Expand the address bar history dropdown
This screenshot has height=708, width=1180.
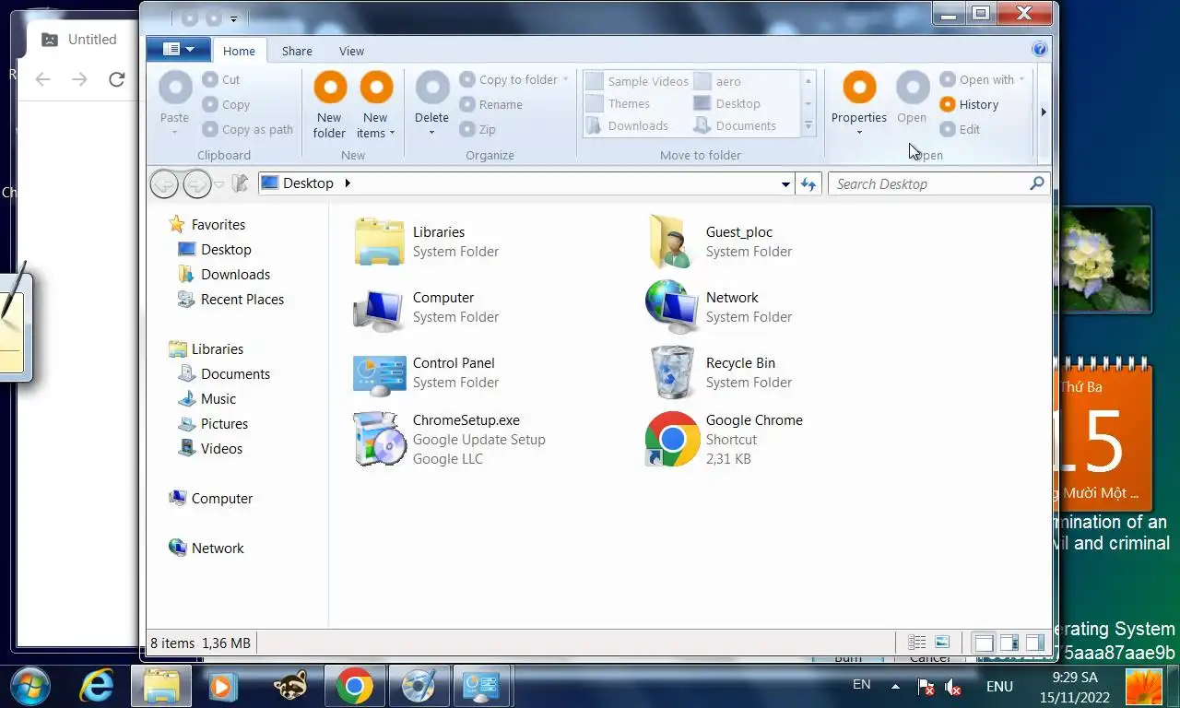785,184
